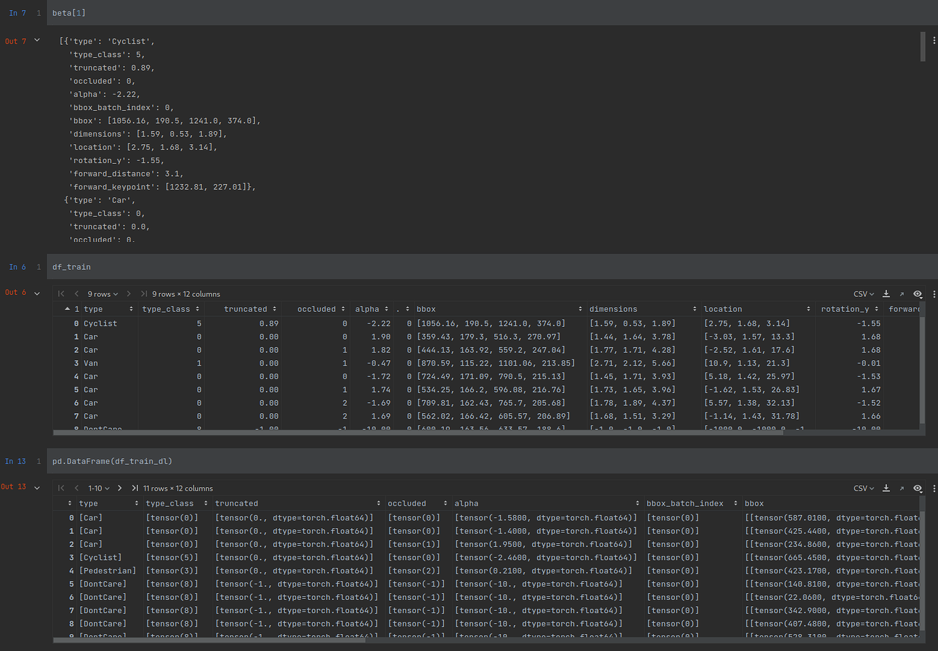Select the In 13 cell label
Screen dimensions: 938x651
pos(15,461)
